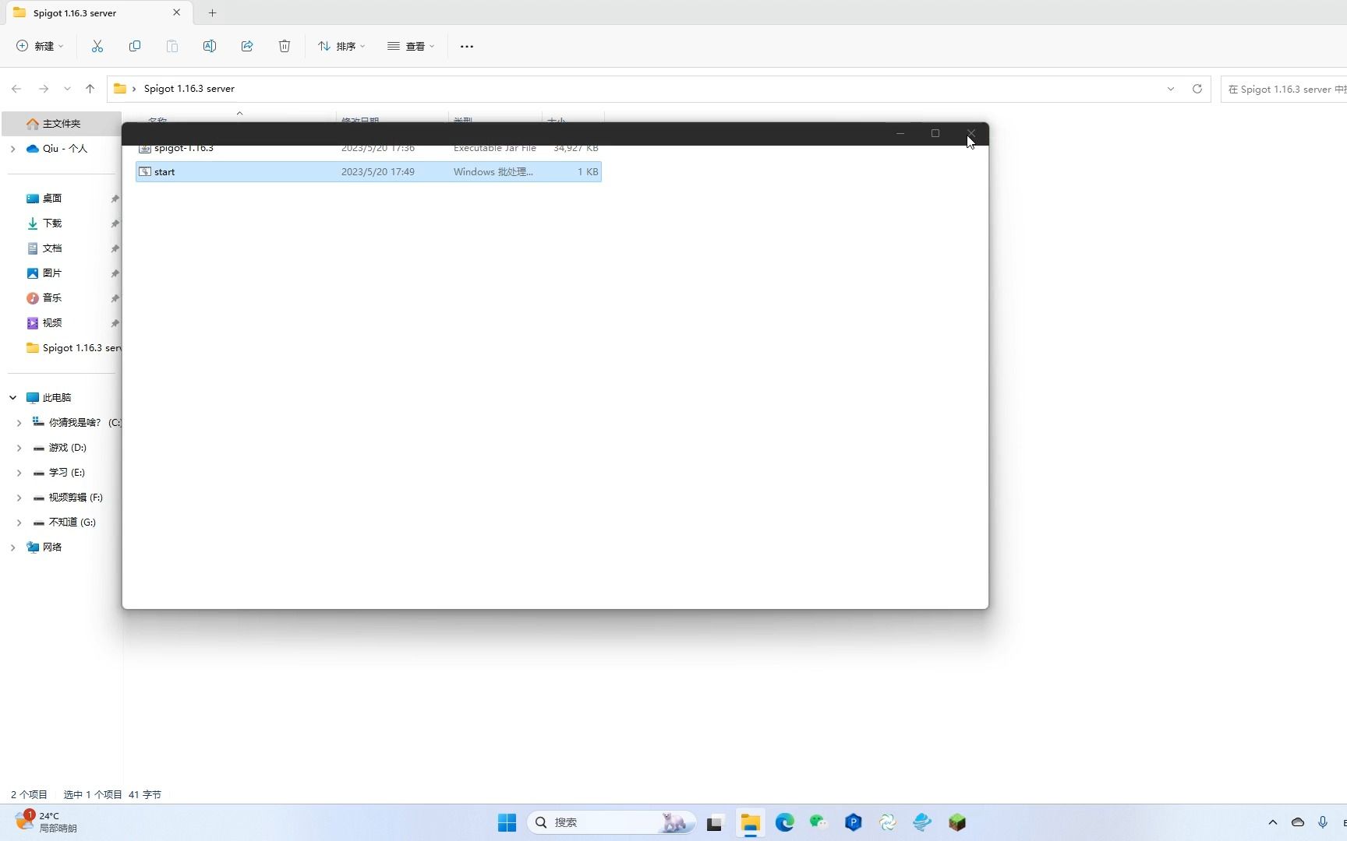Select the spigot-1.16.3 jar file row
The image size is (1347, 841).
click(369, 148)
